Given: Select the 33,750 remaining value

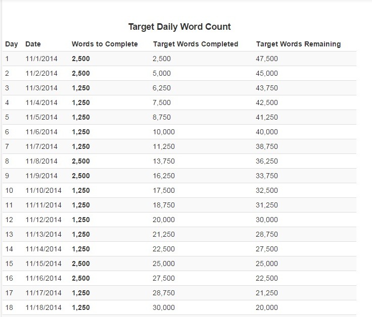Looking at the screenshot, I should click(x=267, y=176).
